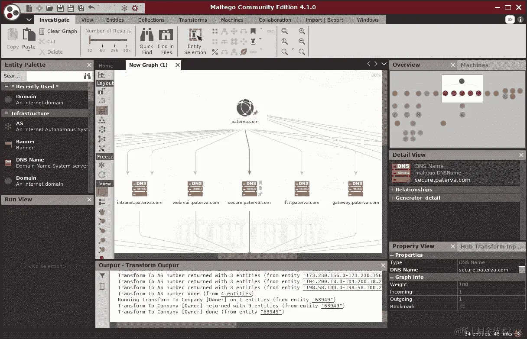This screenshot has height=339, width=527.
Task: Click the Clear Graph button
Action: (58, 31)
